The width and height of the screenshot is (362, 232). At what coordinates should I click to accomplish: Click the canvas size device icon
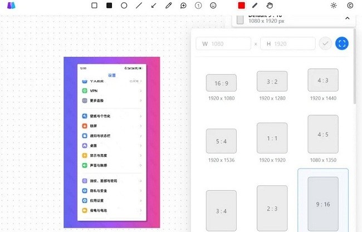[x=240, y=19]
